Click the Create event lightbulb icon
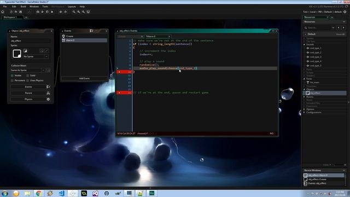Image resolution: width=350 pixels, height=197 pixels. tap(63, 36)
